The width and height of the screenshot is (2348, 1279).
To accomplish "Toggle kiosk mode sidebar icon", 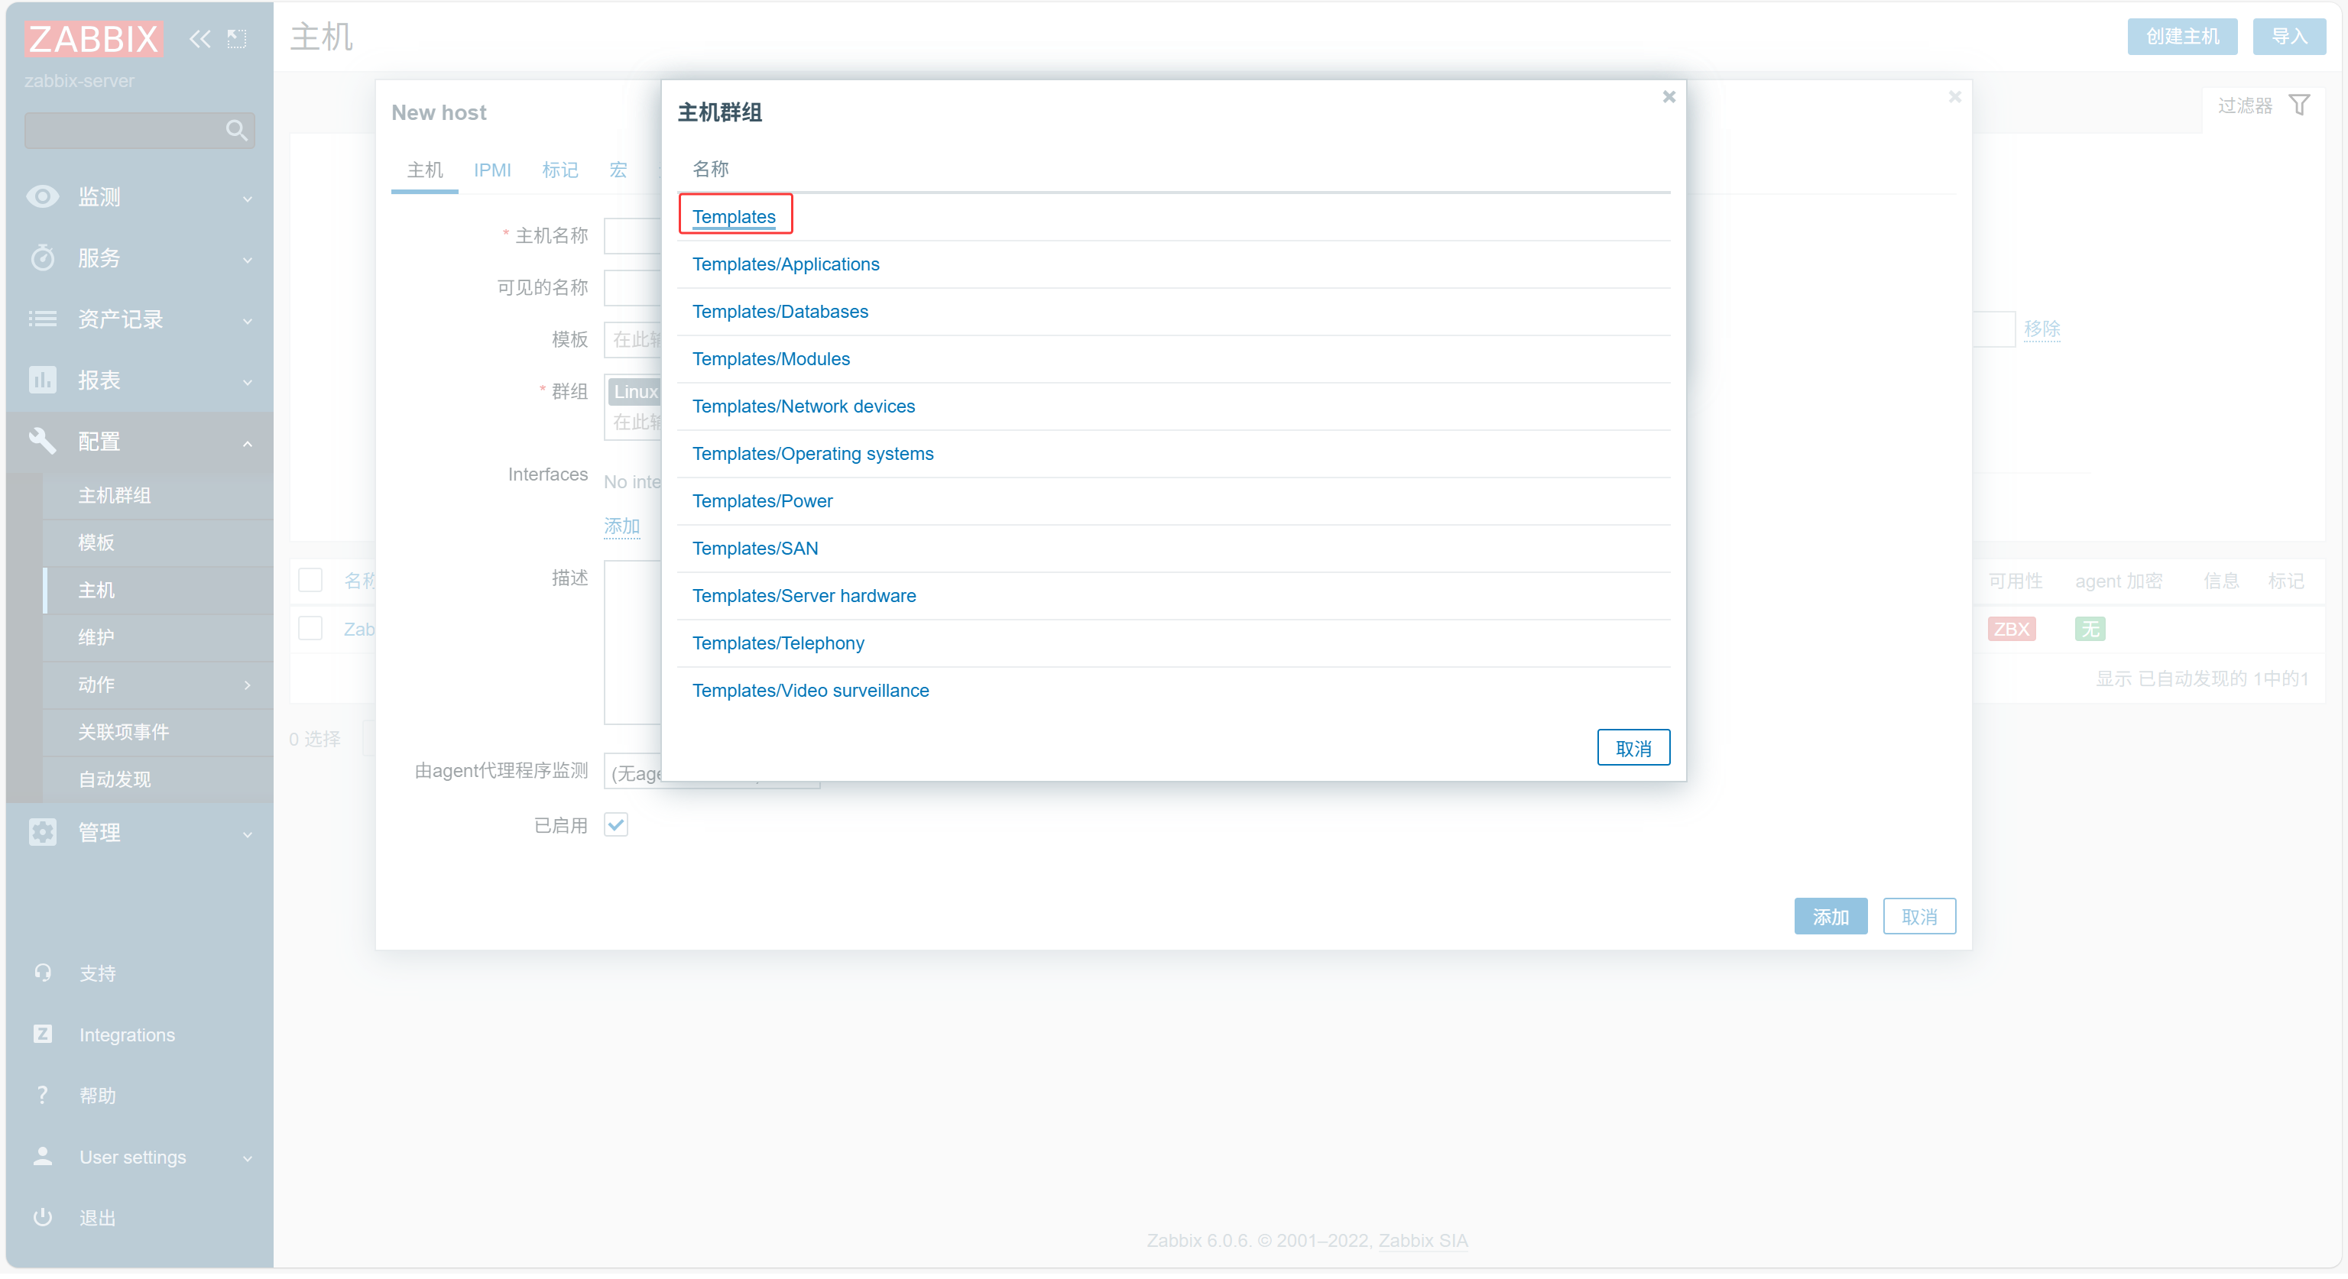I will click(237, 38).
